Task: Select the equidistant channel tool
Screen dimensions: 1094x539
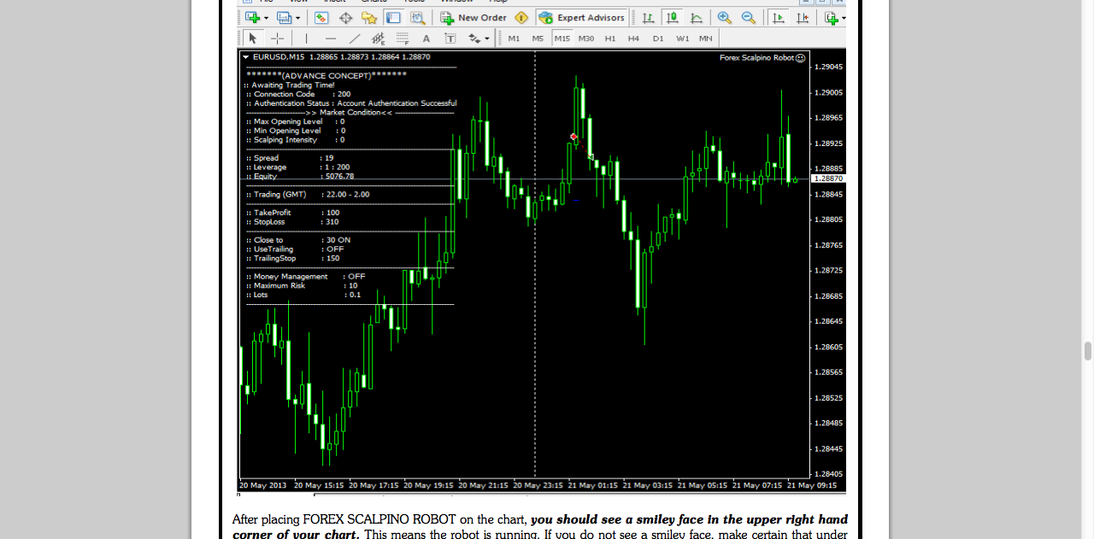Action: [379, 38]
